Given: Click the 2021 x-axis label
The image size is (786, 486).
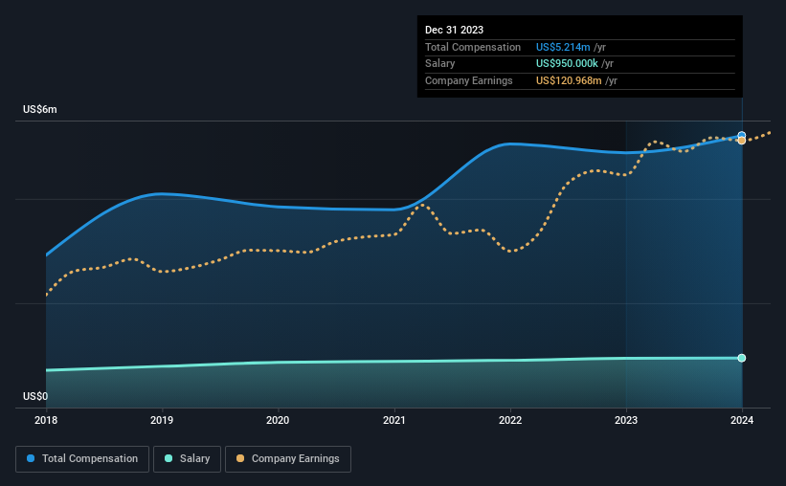Looking at the screenshot, I should [x=394, y=420].
